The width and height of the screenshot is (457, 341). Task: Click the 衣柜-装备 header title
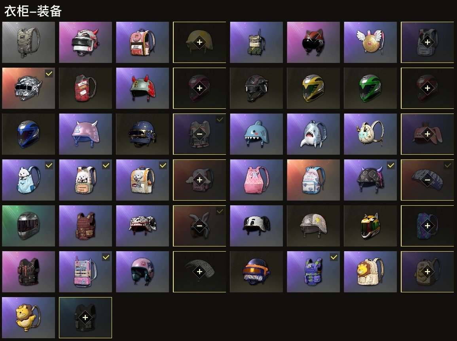(33, 11)
